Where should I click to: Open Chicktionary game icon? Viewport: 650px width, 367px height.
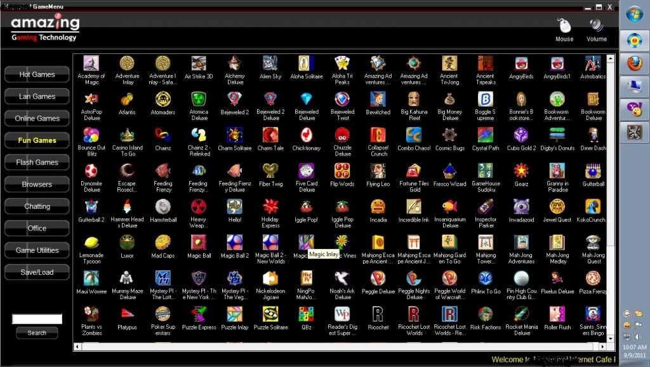pyautogui.click(x=307, y=135)
